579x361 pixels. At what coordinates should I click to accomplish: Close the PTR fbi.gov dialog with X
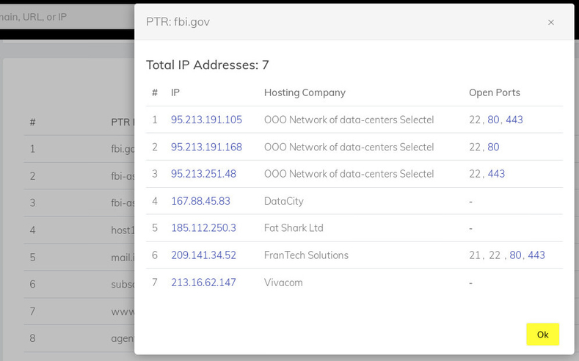551,23
